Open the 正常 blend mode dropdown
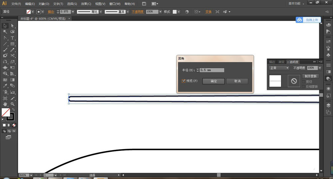Image resolution: width=333 pixels, height=179 pixels. [279, 68]
